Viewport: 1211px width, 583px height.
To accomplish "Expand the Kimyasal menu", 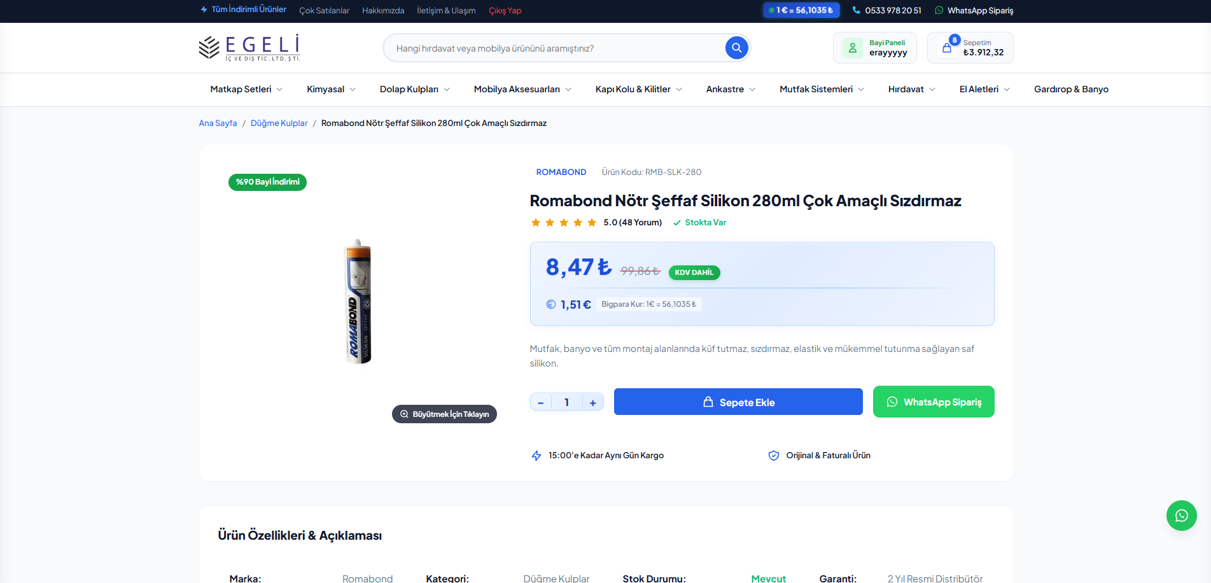I will 331,89.
